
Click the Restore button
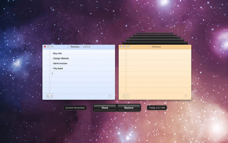coord(129,108)
